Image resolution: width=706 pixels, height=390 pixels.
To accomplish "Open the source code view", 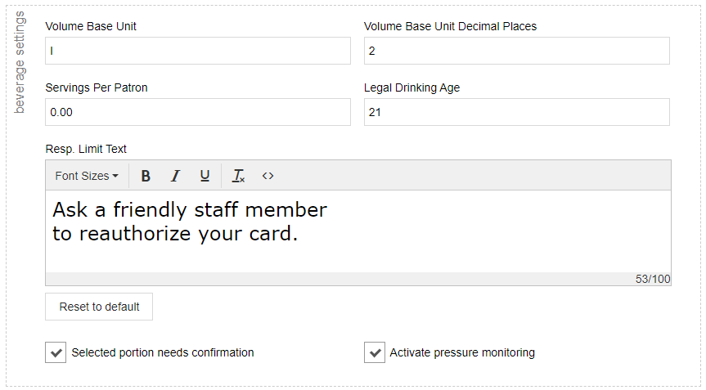I will point(268,176).
